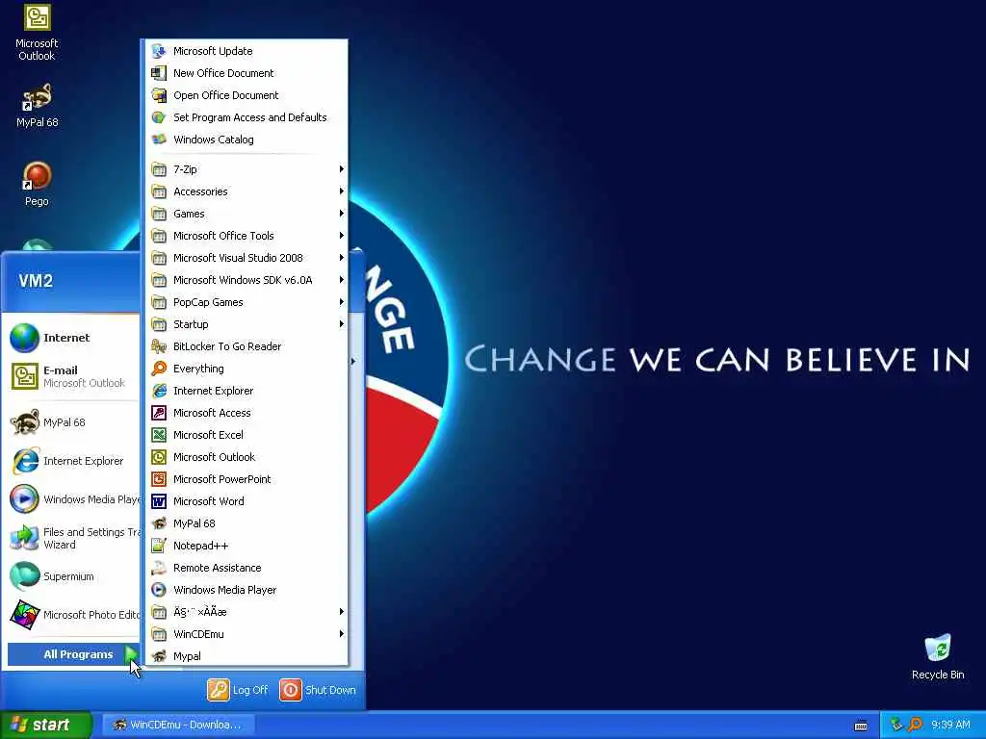Expand the Microsoft Office Tools submenu arrow
The image size is (986, 739).
[x=342, y=236]
